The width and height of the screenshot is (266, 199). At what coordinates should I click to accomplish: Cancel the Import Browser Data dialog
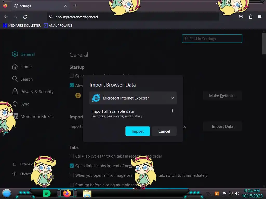[x=164, y=131]
